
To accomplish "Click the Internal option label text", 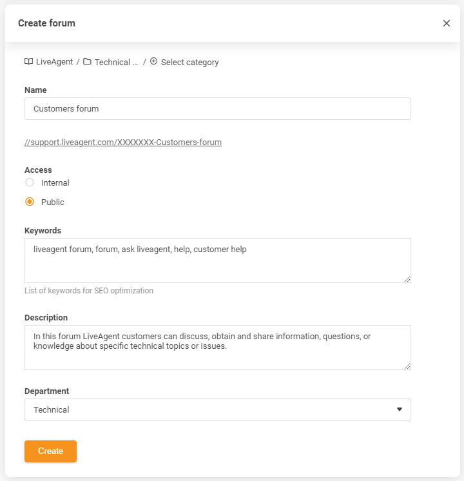I will [x=55, y=183].
